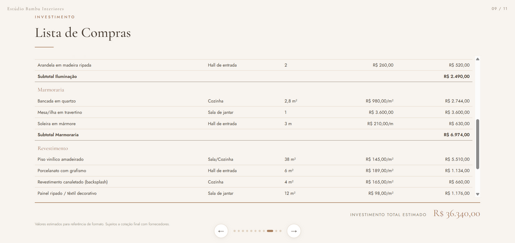Click the '2,8 m²' quantity
This screenshot has width=515, height=243.
(291, 101)
